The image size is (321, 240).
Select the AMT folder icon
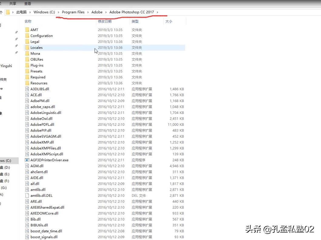click(27, 30)
